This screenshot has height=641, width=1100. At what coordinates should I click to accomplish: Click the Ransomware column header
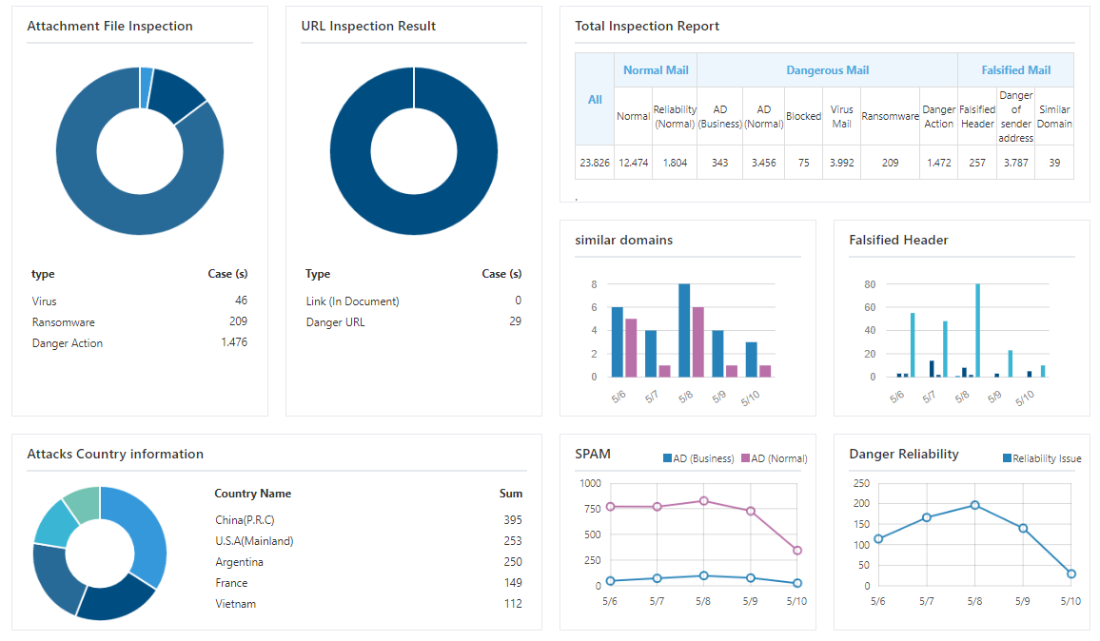(x=890, y=116)
